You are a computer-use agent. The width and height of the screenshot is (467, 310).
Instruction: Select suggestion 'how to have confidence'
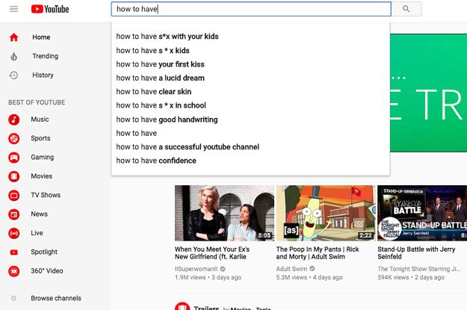(x=250, y=161)
